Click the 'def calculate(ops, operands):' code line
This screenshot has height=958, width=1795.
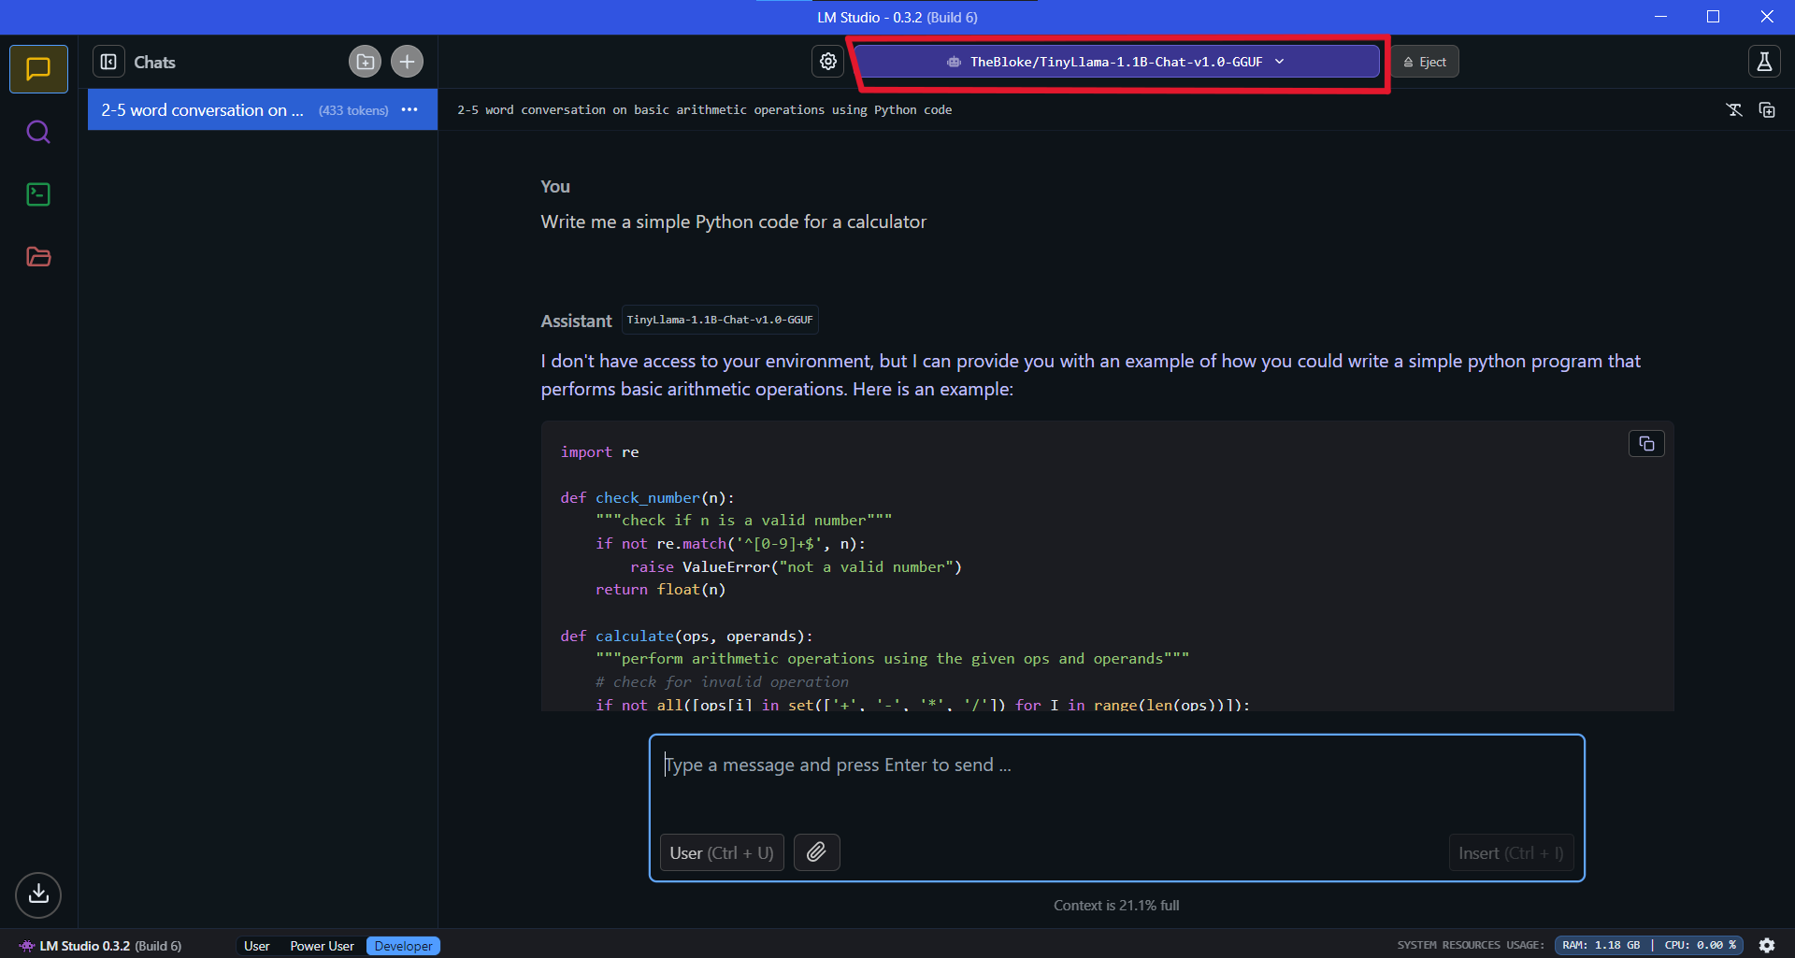(686, 636)
